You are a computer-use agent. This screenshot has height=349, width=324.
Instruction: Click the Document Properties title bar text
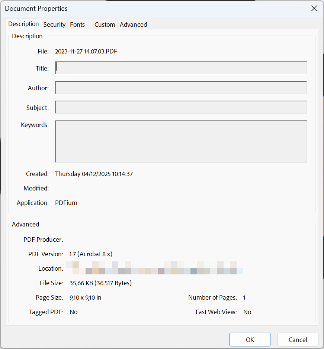pos(36,9)
